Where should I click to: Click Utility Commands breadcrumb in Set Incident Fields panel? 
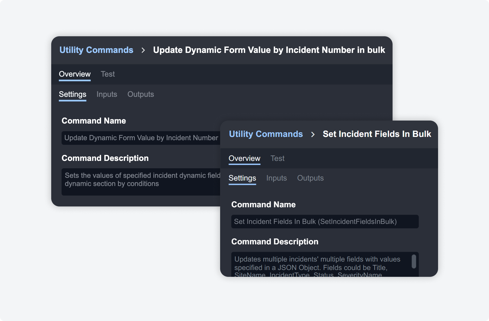tap(266, 134)
